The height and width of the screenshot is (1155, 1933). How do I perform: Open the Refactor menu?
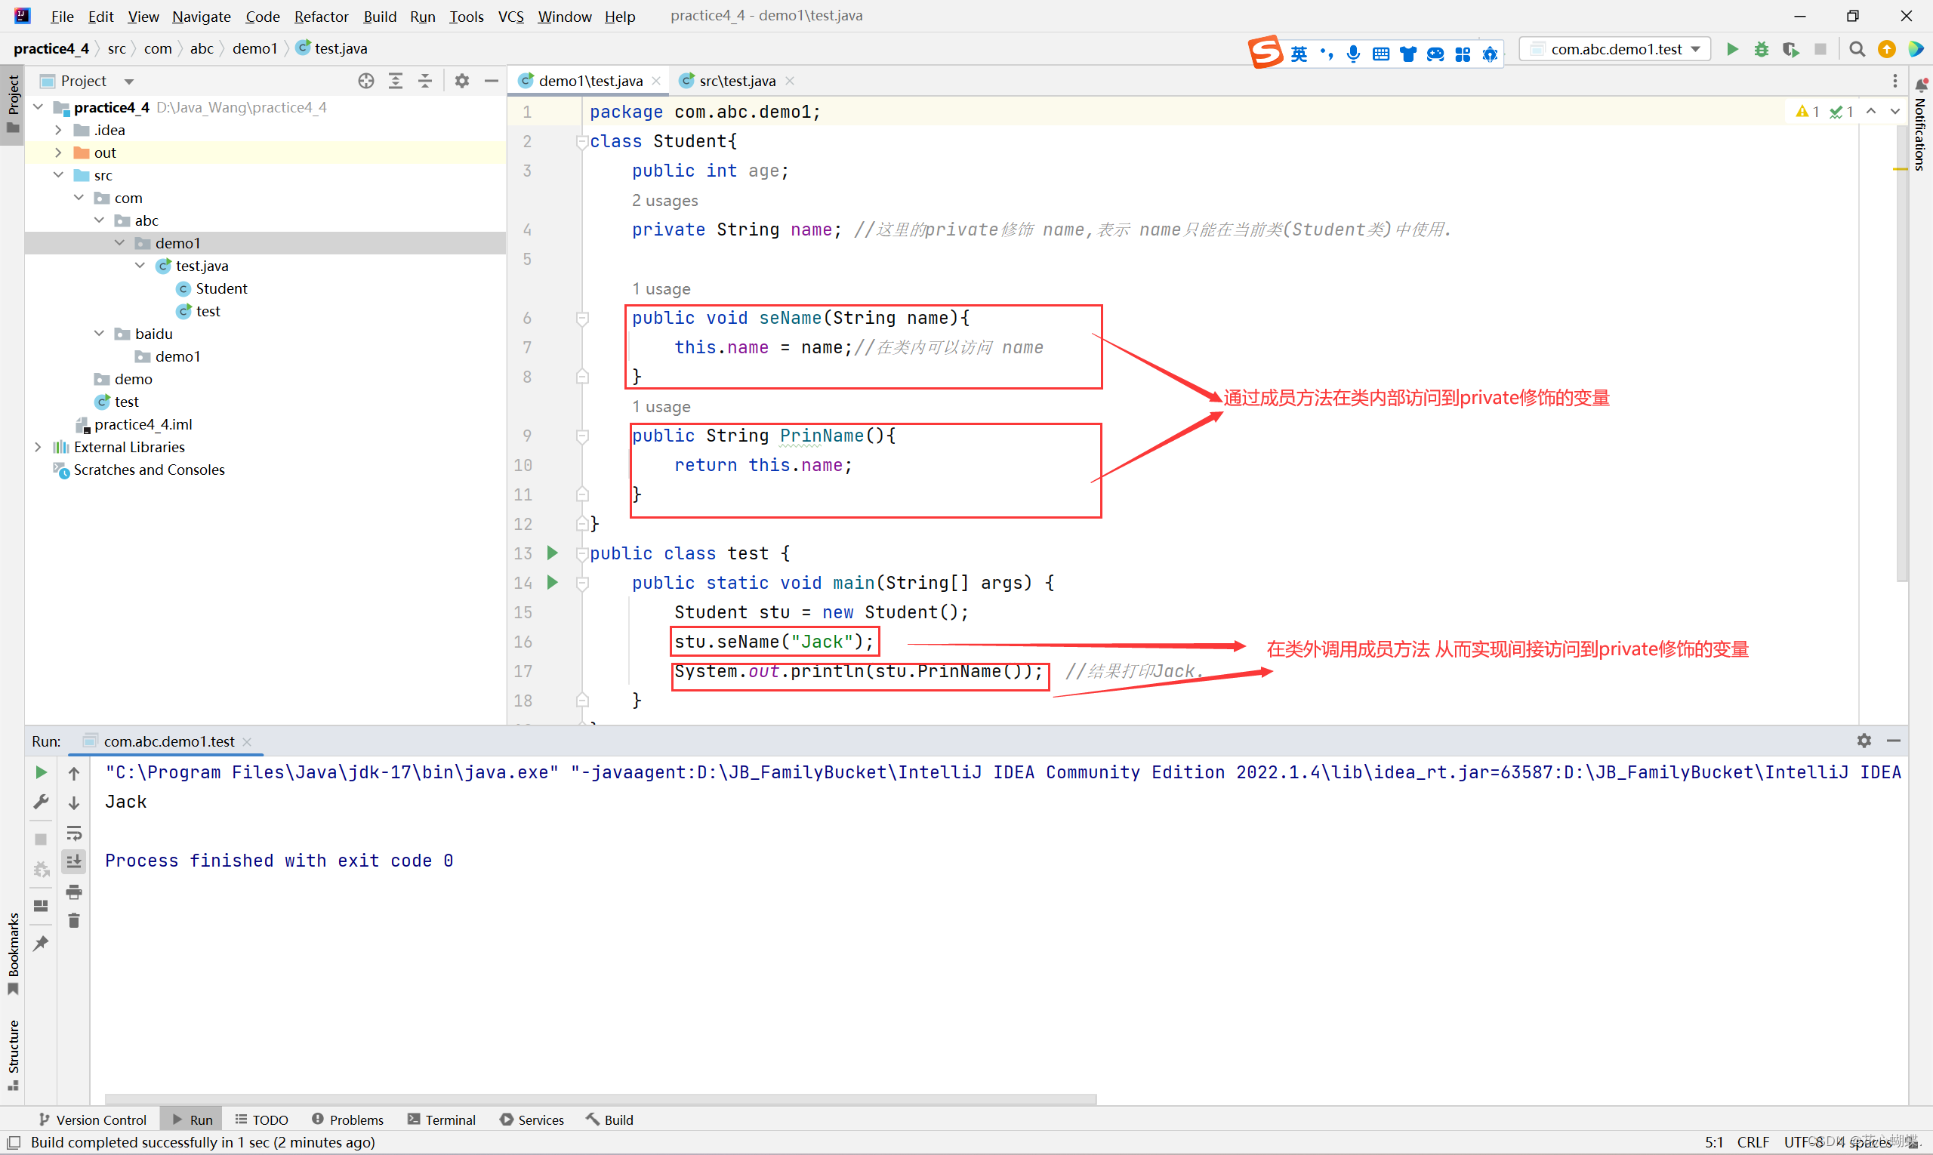pyautogui.click(x=321, y=16)
